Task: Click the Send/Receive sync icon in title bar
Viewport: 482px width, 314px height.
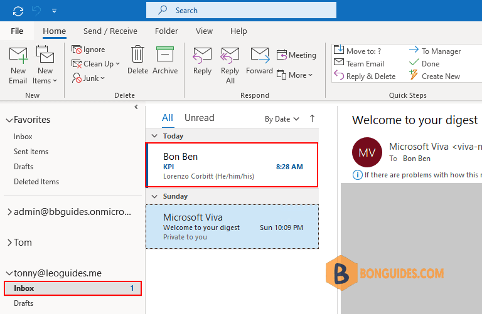Action: point(18,11)
